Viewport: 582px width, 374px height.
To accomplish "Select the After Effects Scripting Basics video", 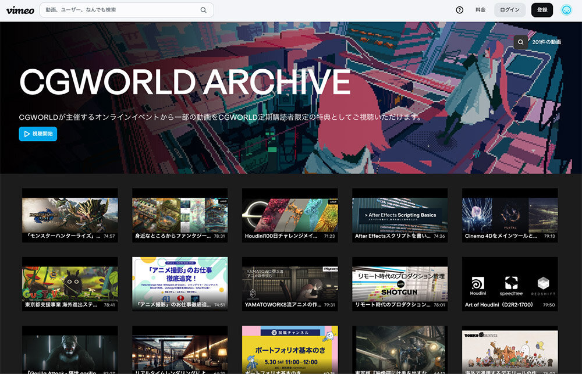I will click(400, 214).
